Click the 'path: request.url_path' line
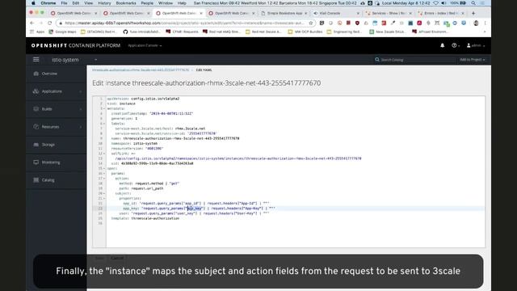The width and height of the screenshot is (517, 291). click(x=141, y=188)
